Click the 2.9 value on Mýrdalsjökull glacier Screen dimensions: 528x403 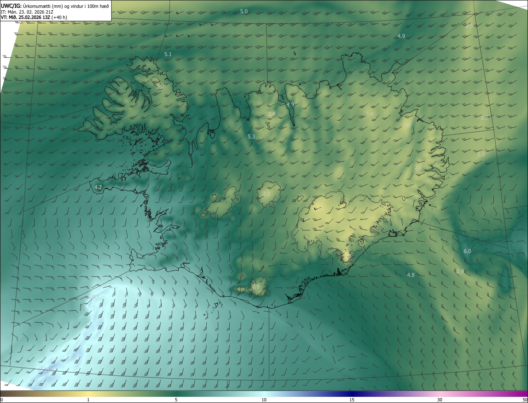tap(256, 286)
